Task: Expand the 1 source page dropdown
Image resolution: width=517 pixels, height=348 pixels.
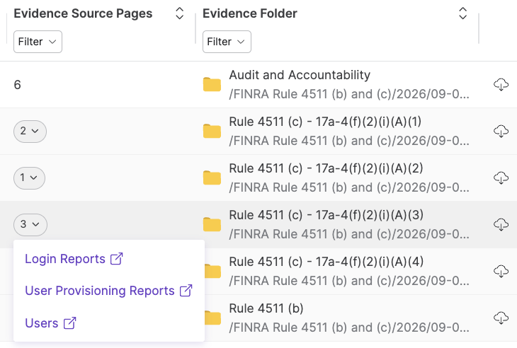Action: 29,178
